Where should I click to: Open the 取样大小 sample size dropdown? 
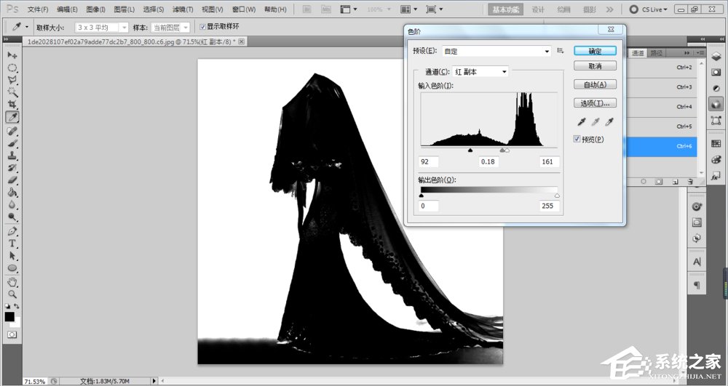[x=101, y=27]
